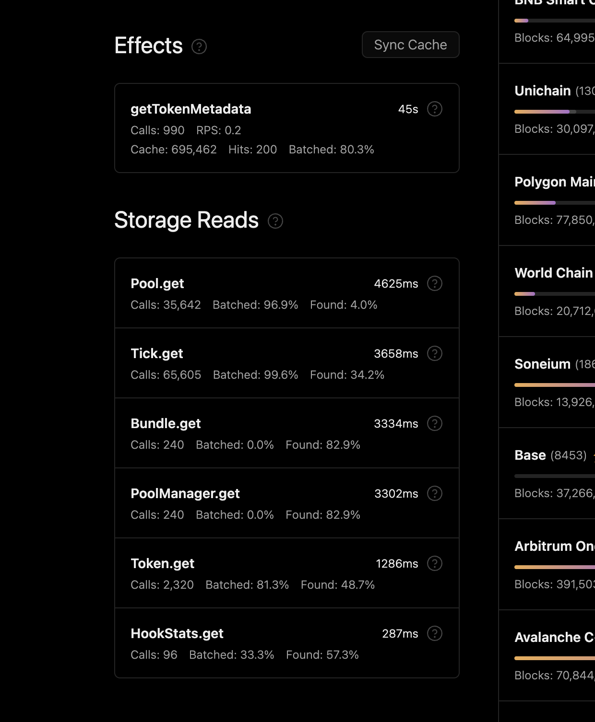This screenshot has height=722, width=595.
Task: Click the help icon for Pool.get
Action: click(x=435, y=283)
